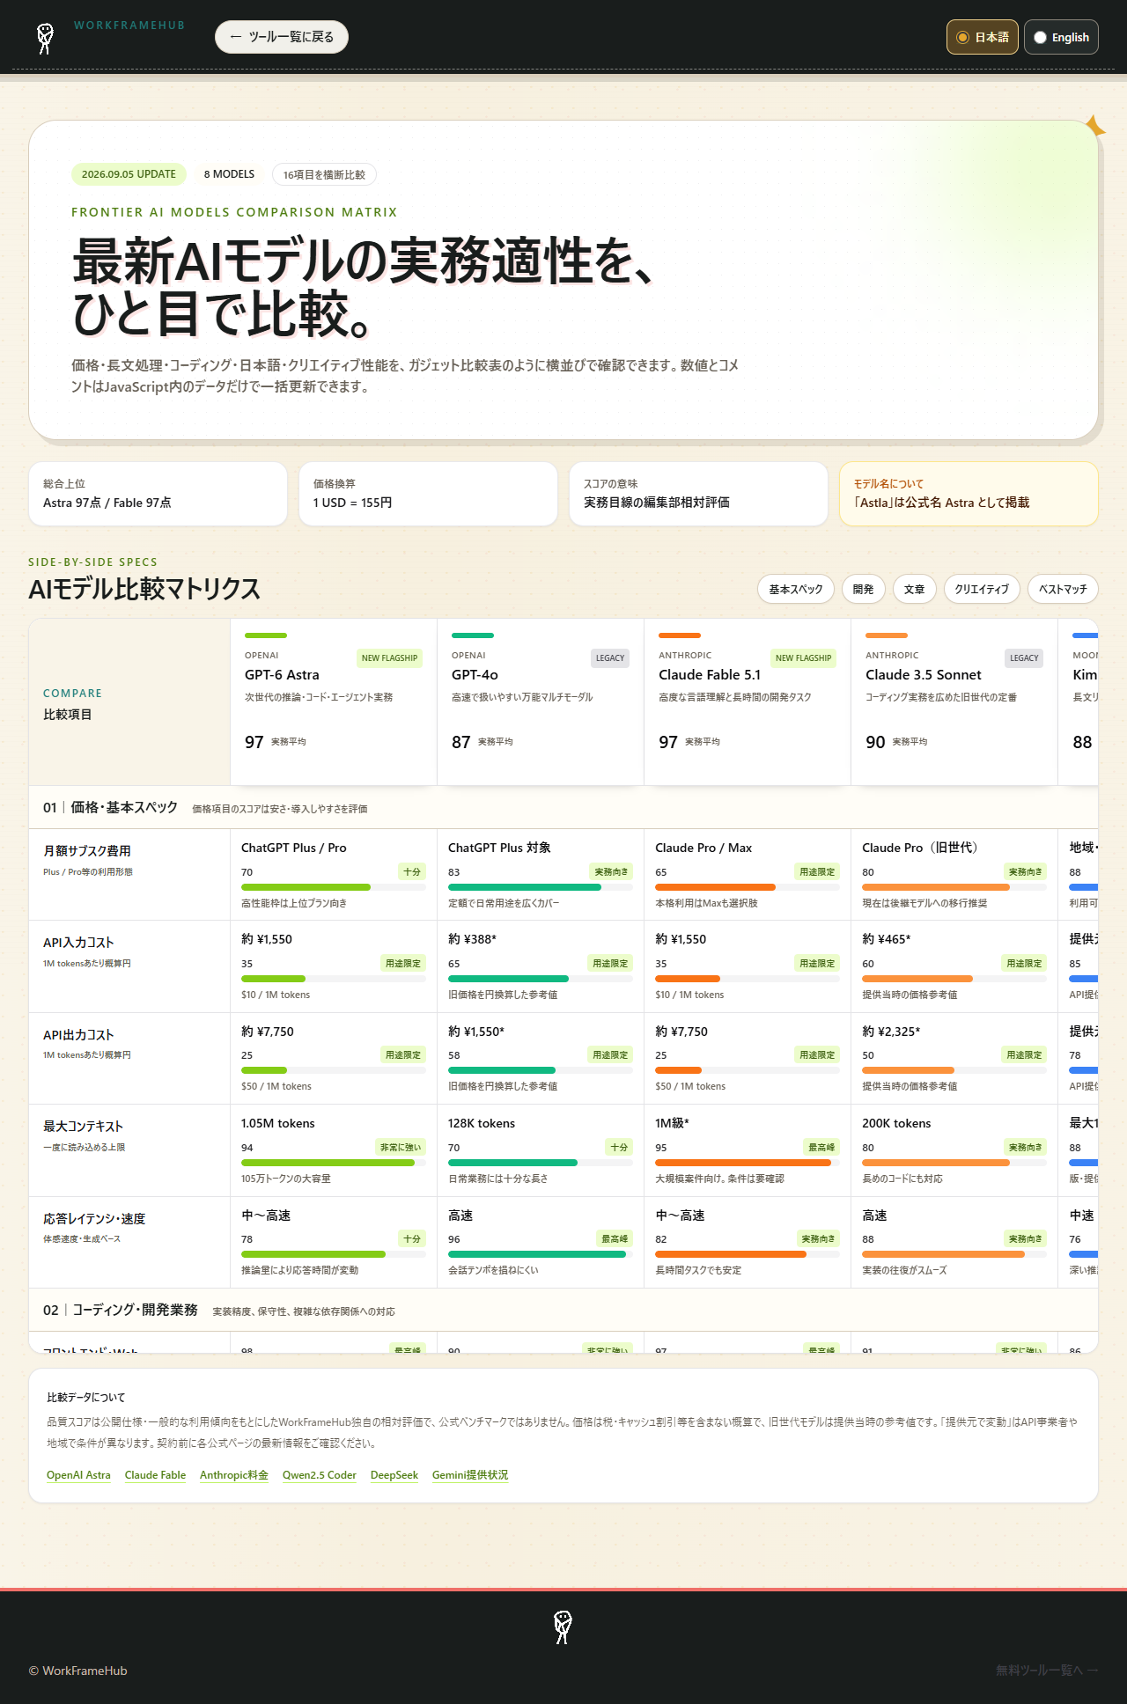
Task: Click the GPT-4o model name
Action: (x=475, y=675)
